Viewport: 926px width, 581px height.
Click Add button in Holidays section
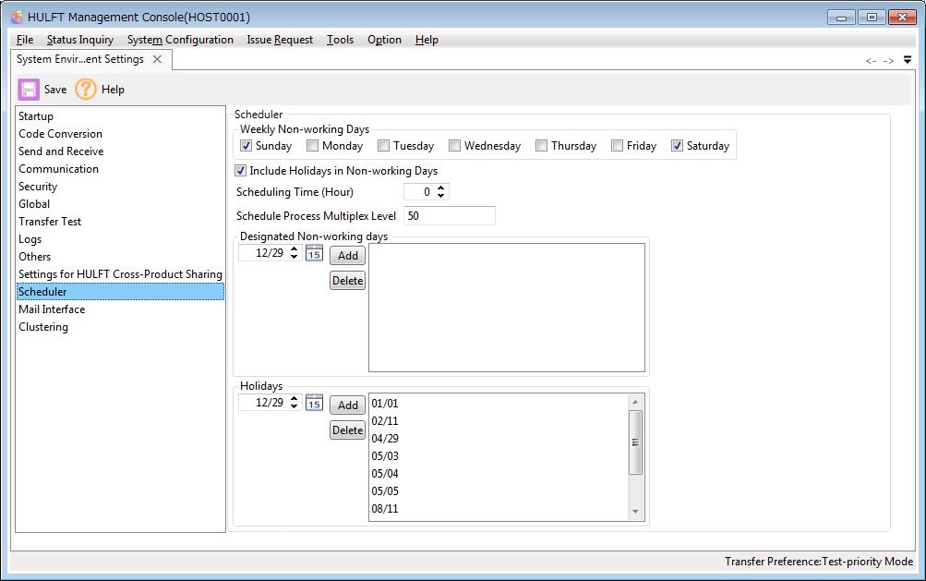[347, 405]
